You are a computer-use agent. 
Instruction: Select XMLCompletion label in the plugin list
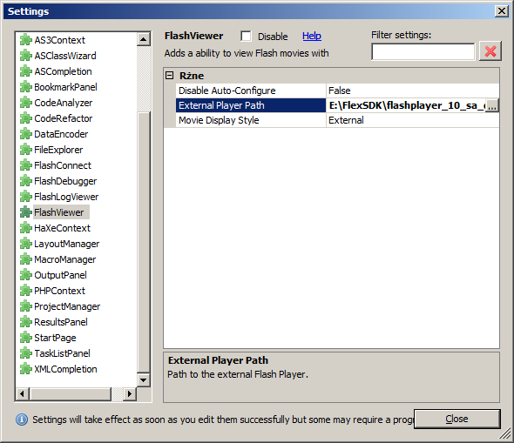point(65,369)
